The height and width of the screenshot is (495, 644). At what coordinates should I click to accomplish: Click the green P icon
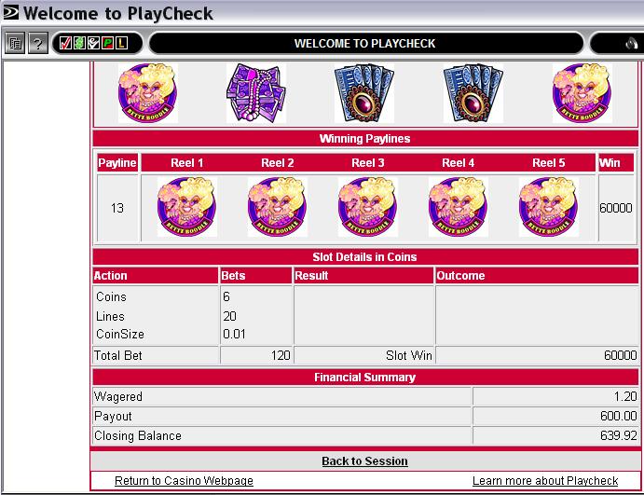(x=107, y=43)
